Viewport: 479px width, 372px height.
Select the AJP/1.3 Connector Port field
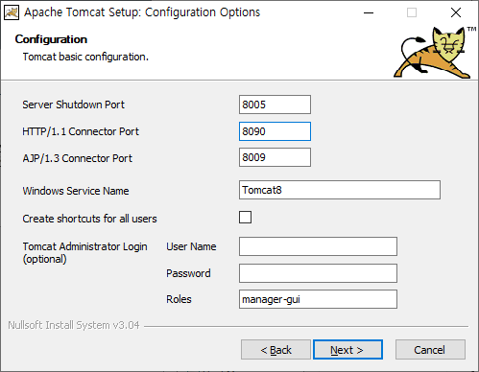pyautogui.click(x=275, y=157)
